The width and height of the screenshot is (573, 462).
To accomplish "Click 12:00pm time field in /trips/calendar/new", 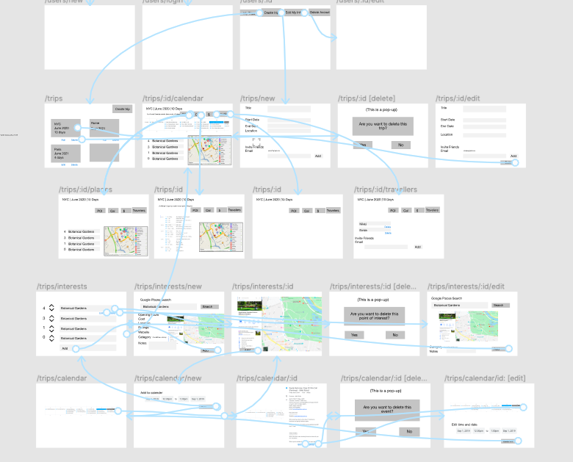I will pyautogui.click(x=167, y=399).
